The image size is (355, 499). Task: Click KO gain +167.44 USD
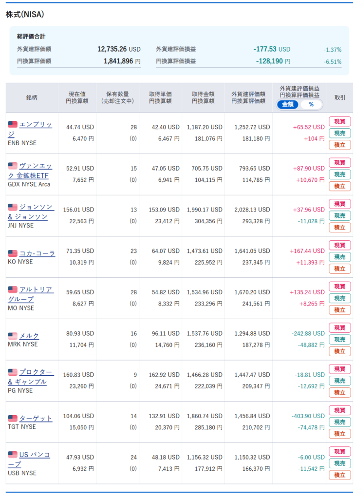click(307, 251)
